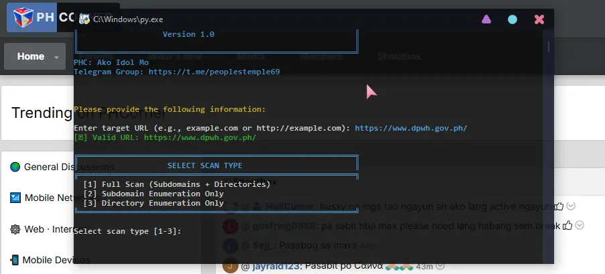Click gusfring8888's avatar in shoutbox
This screenshot has width=605, height=274.
[230, 226]
